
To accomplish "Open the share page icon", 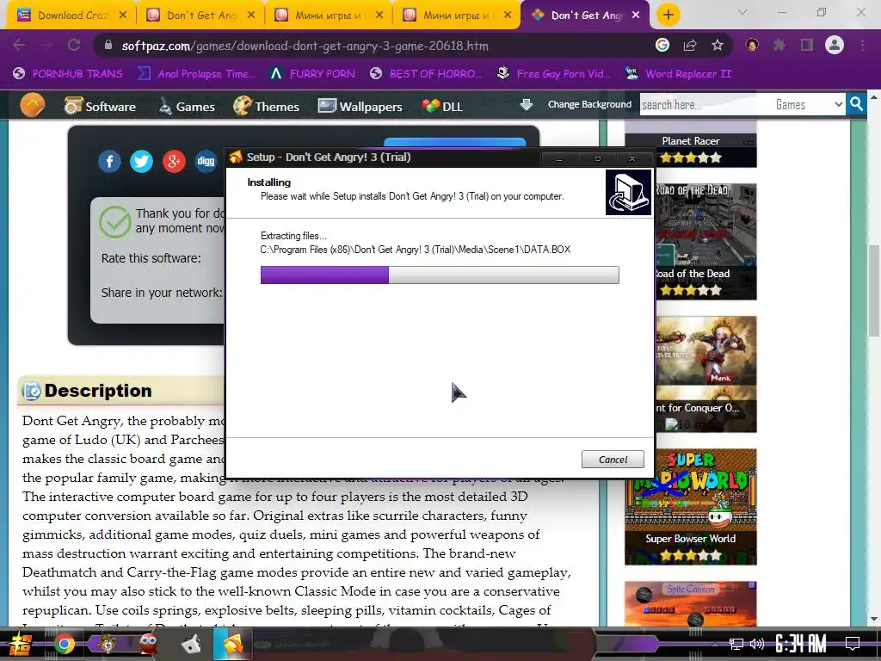I will [x=690, y=45].
